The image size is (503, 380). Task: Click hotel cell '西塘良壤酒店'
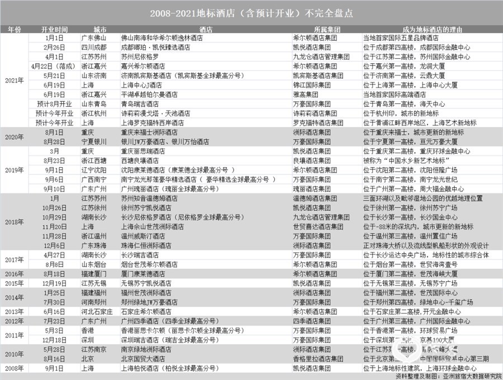140,160
